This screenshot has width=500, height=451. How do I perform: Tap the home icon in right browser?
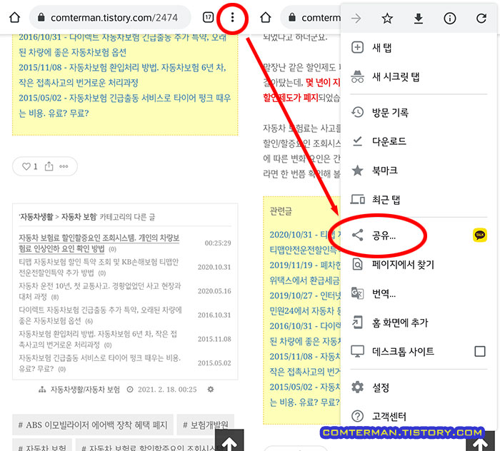[265, 17]
